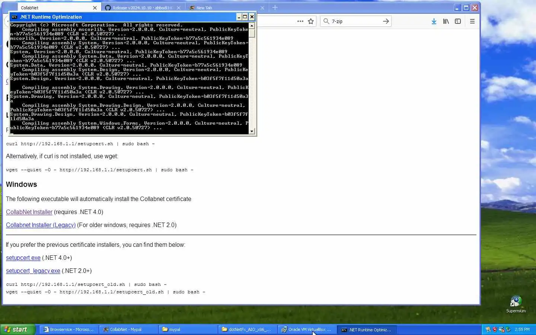Switch to CollabNet - Mypal taskbar button
This screenshot has width=536, height=335.
click(128, 329)
